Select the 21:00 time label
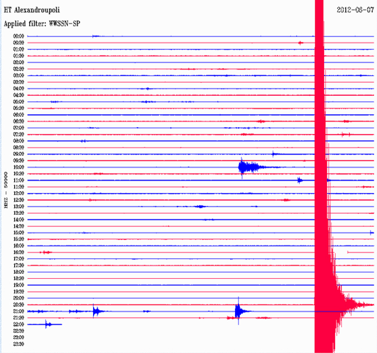Viewport: 377px width, 353px height. point(18,311)
